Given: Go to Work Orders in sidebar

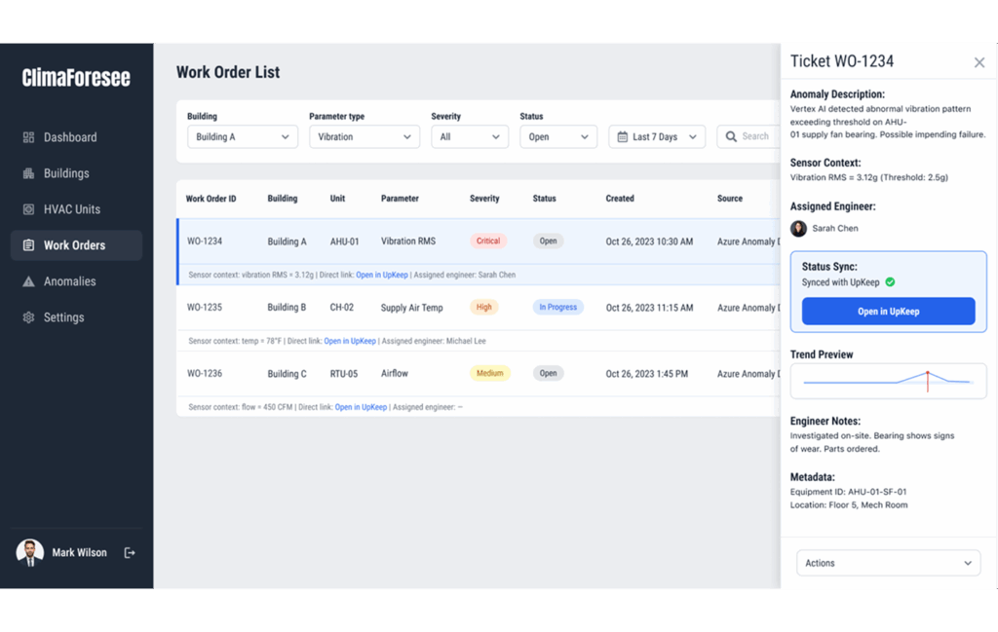Looking at the screenshot, I should (x=76, y=245).
